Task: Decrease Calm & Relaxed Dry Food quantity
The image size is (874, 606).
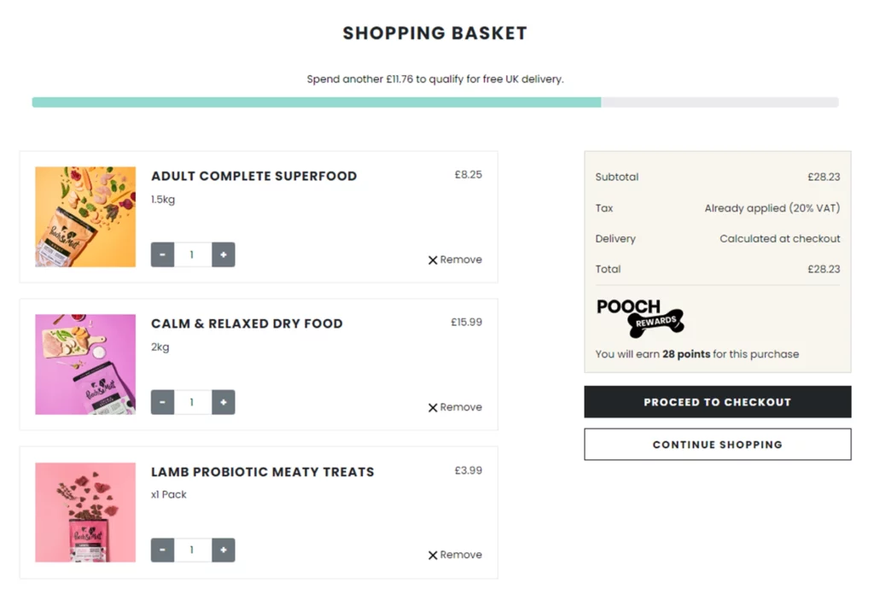Action: (x=162, y=402)
